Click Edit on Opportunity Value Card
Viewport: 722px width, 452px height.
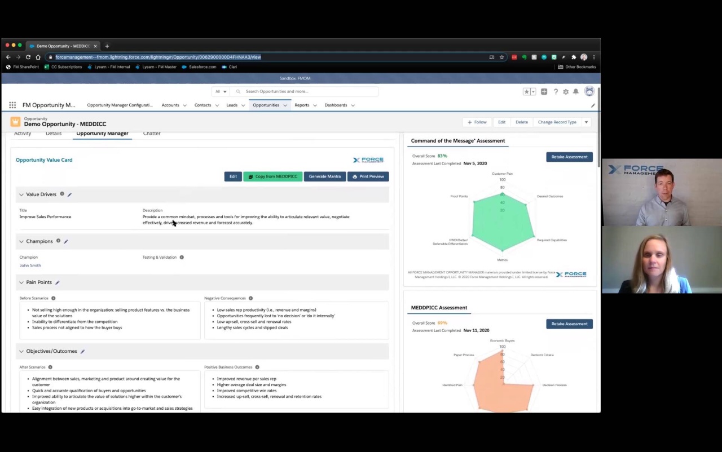pyautogui.click(x=233, y=176)
